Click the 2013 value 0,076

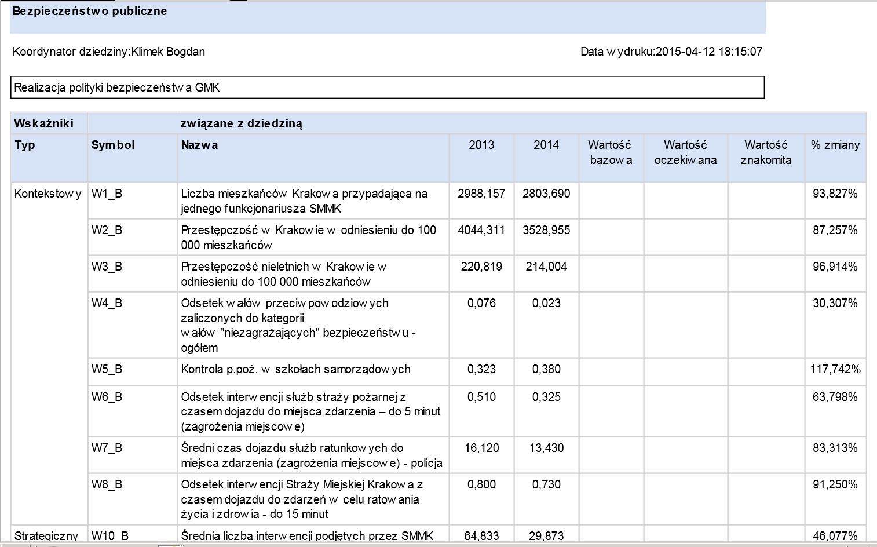point(481,303)
